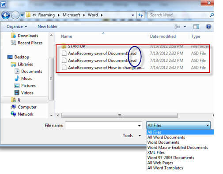
Task: Choose All Files in the highlighted list entry
Action: [180, 132]
